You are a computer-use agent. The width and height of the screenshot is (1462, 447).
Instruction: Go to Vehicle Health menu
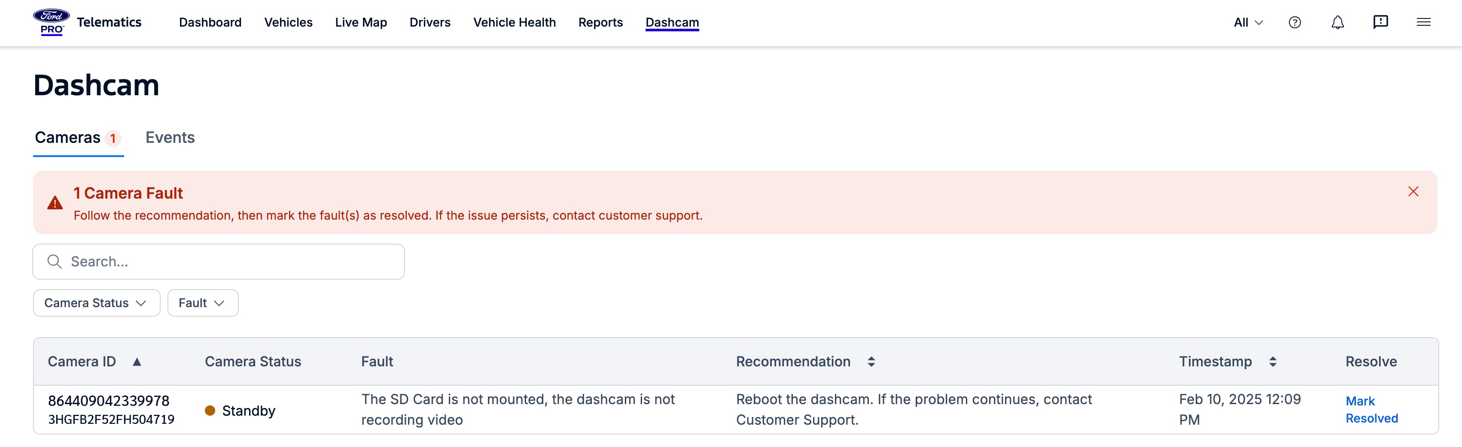[x=514, y=23]
